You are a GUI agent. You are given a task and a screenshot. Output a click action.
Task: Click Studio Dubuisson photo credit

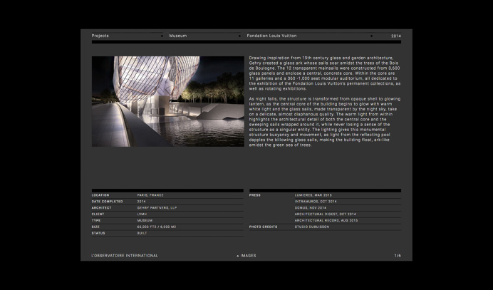coord(312,227)
